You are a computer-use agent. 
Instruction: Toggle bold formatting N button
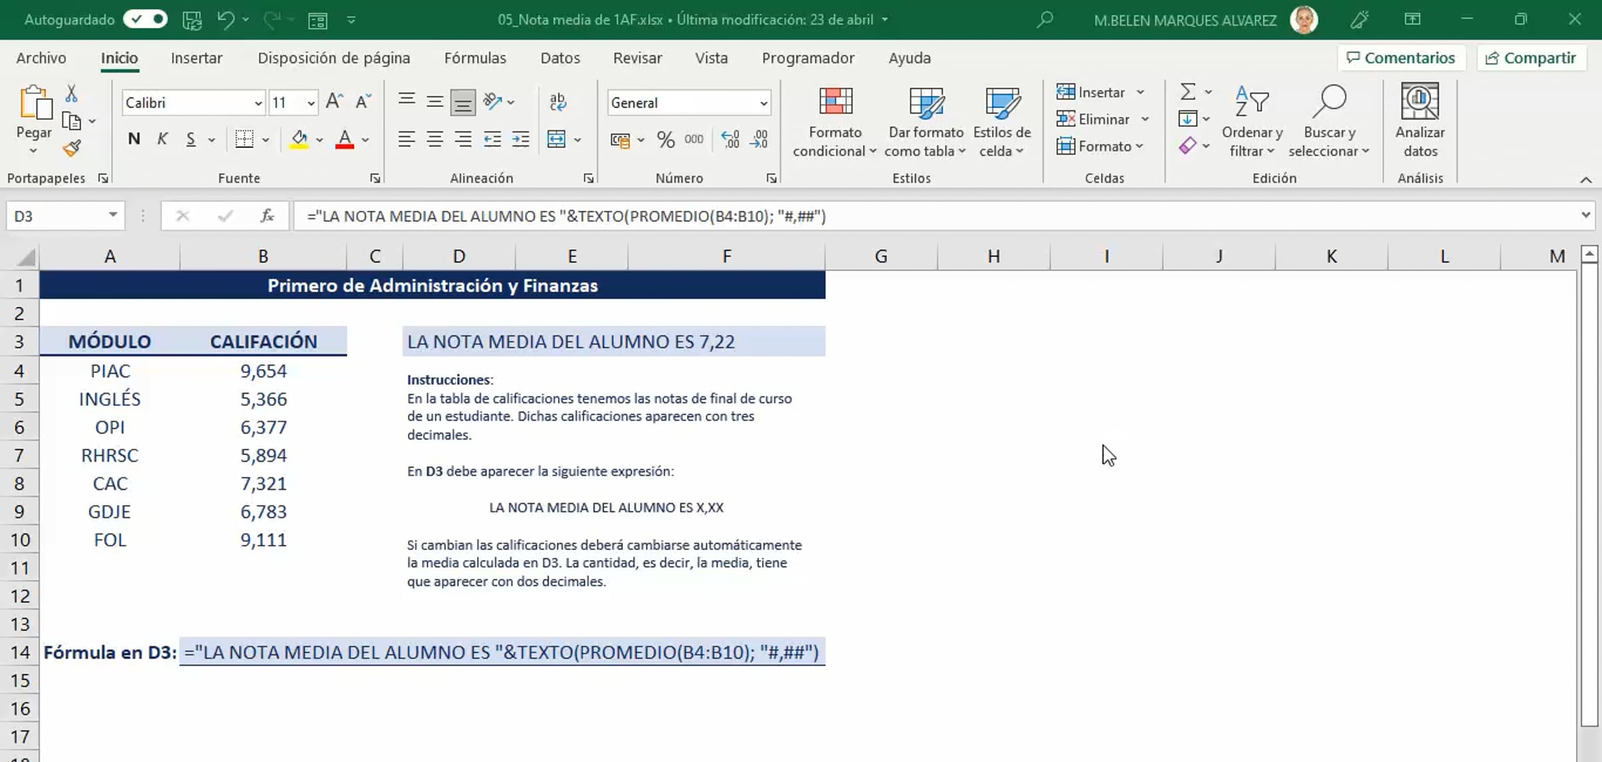coord(133,139)
